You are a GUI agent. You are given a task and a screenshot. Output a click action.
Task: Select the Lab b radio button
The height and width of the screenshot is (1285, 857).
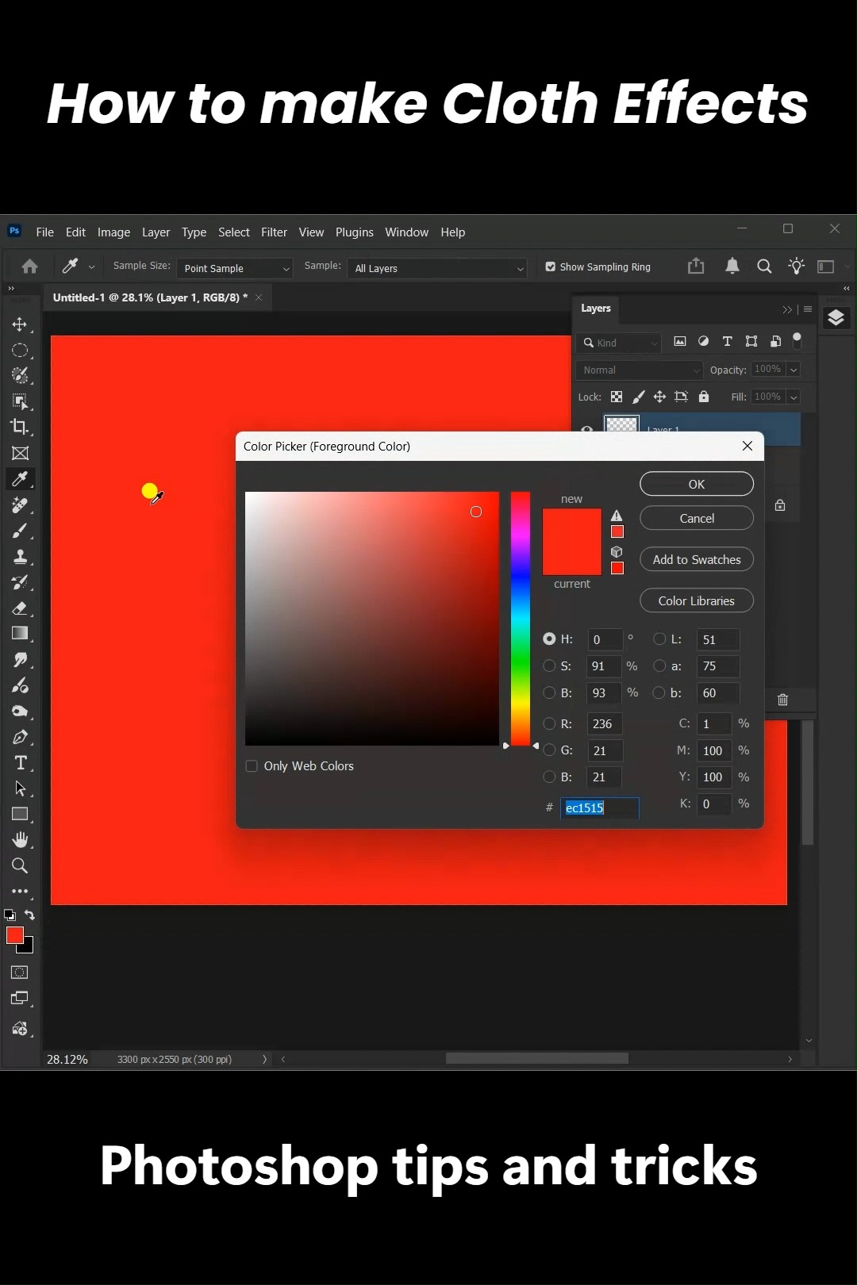pyautogui.click(x=659, y=692)
